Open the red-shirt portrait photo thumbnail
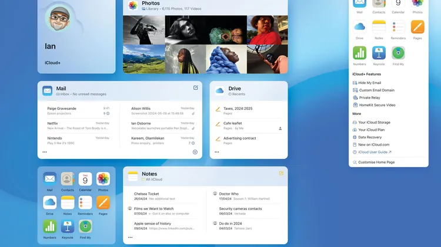 267,30
